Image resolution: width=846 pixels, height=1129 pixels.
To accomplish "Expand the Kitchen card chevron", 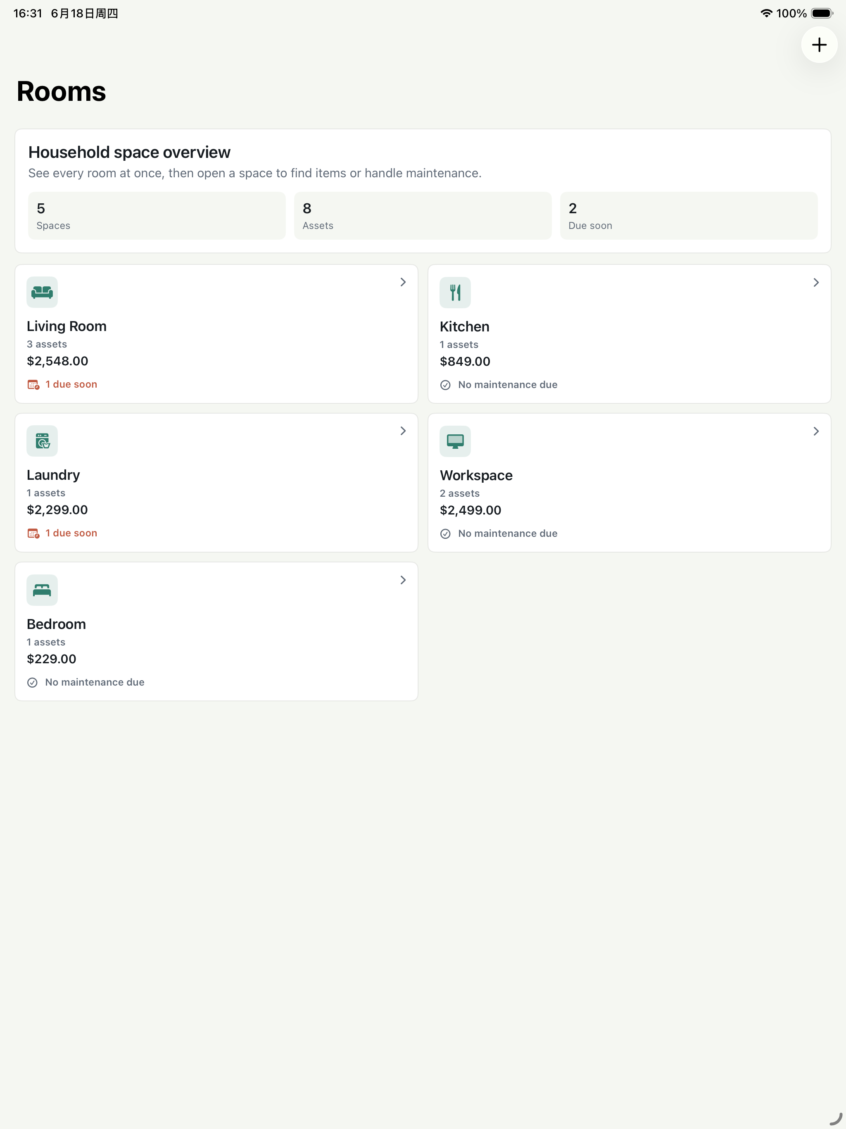I will [816, 283].
